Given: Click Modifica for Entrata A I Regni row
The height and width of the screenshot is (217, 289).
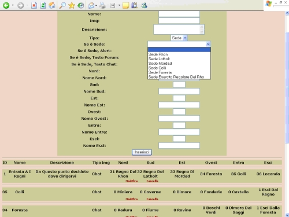Looking at the screenshot, I should tap(132, 181).
